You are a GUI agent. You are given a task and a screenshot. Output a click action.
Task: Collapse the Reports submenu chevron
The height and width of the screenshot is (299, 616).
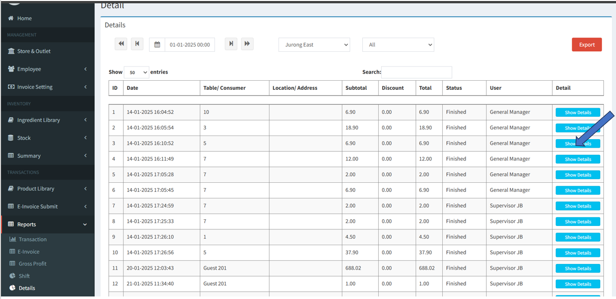85,224
